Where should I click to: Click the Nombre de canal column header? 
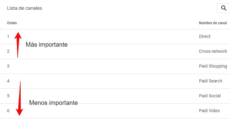[x=213, y=23]
